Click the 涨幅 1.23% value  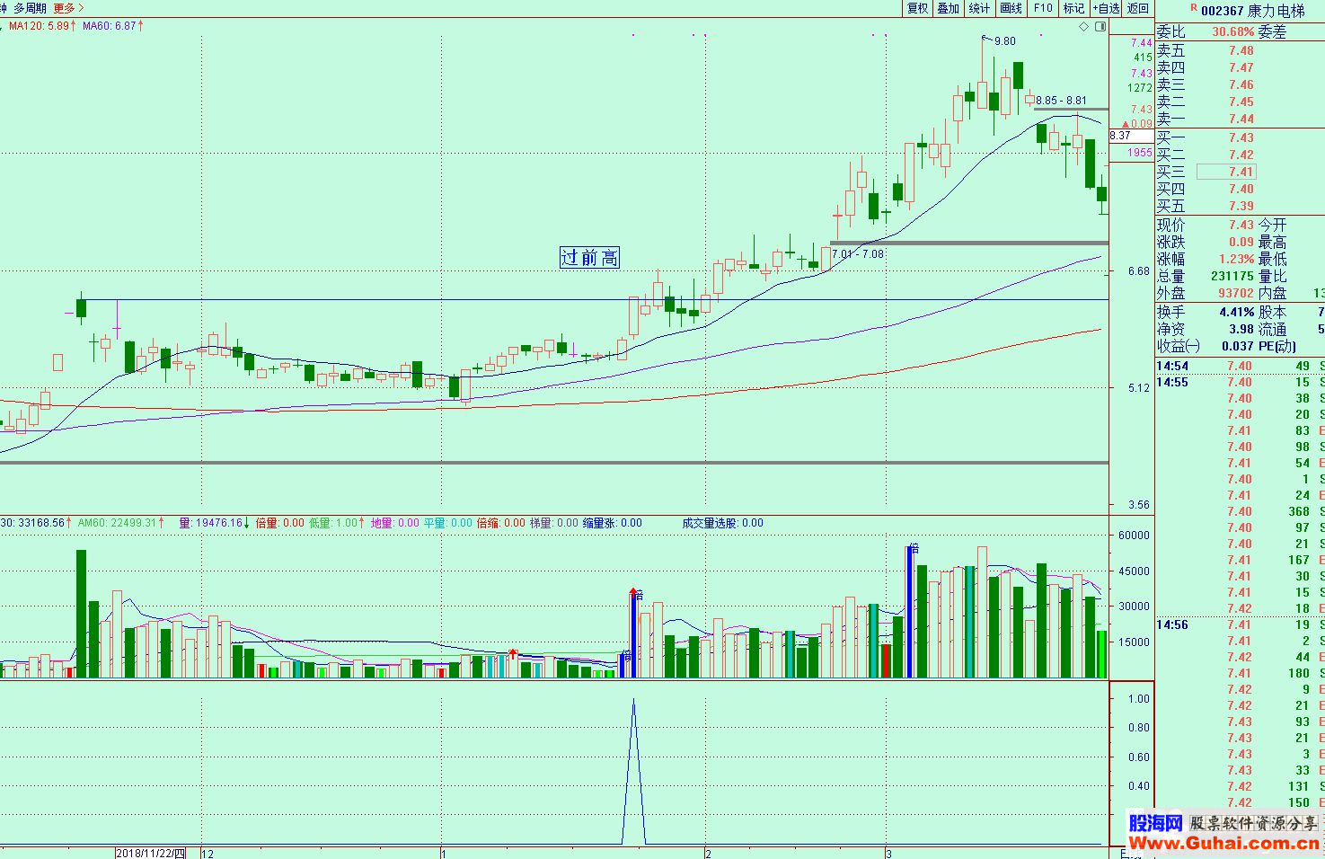[1236, 259]
